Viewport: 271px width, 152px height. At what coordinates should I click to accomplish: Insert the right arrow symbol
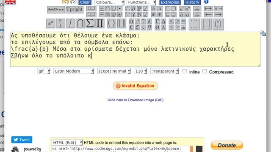pyautogui.click(x=218, y=15)
